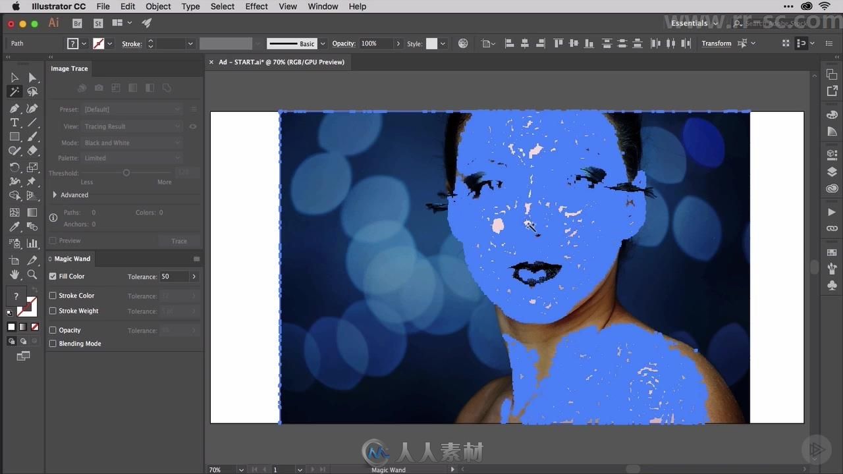Image resolution: width=843 pixels, height=474 pixels.
Task: Open the Basic brush definition dropdown
Action: pos(323,43)
